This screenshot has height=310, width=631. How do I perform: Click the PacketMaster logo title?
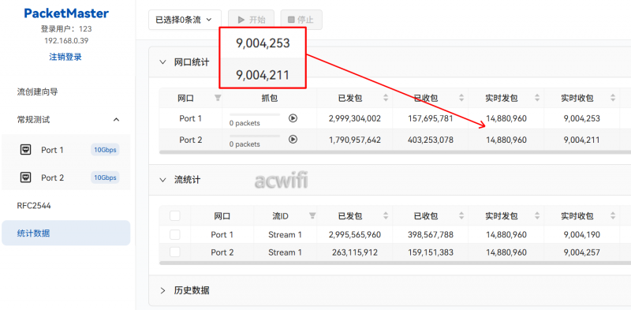(x=66, y=13)
